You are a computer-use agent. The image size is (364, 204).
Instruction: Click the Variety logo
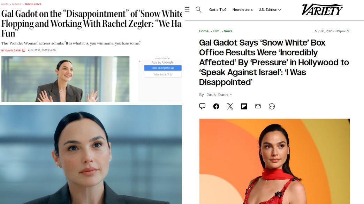point(322,9)
